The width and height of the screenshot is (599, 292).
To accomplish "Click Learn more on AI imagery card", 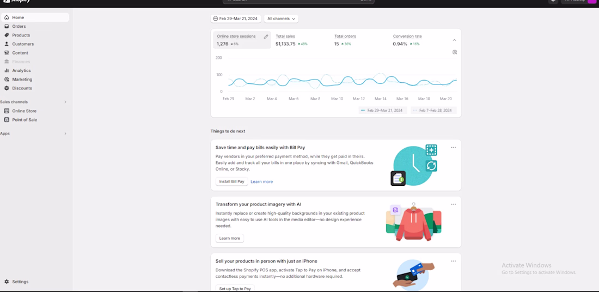I will pyautogui.click(x=230, y=239).
